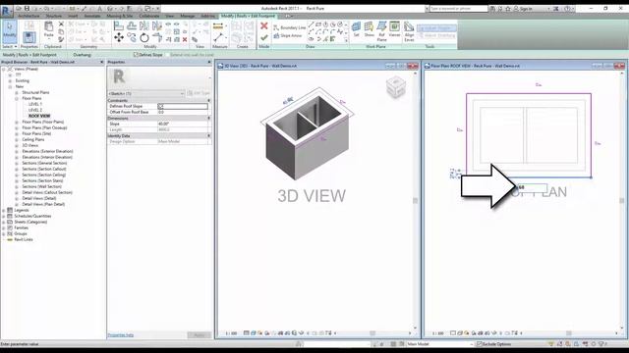Viewport: 629px width, 353px height.
Task: Click the keyword search box in title bar
Action: [459, 9]
